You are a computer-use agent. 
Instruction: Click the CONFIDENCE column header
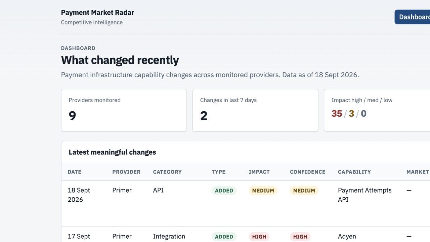point(308,172)
